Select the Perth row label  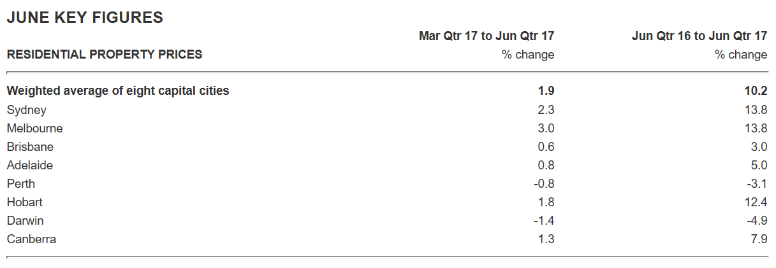[21, 184]
